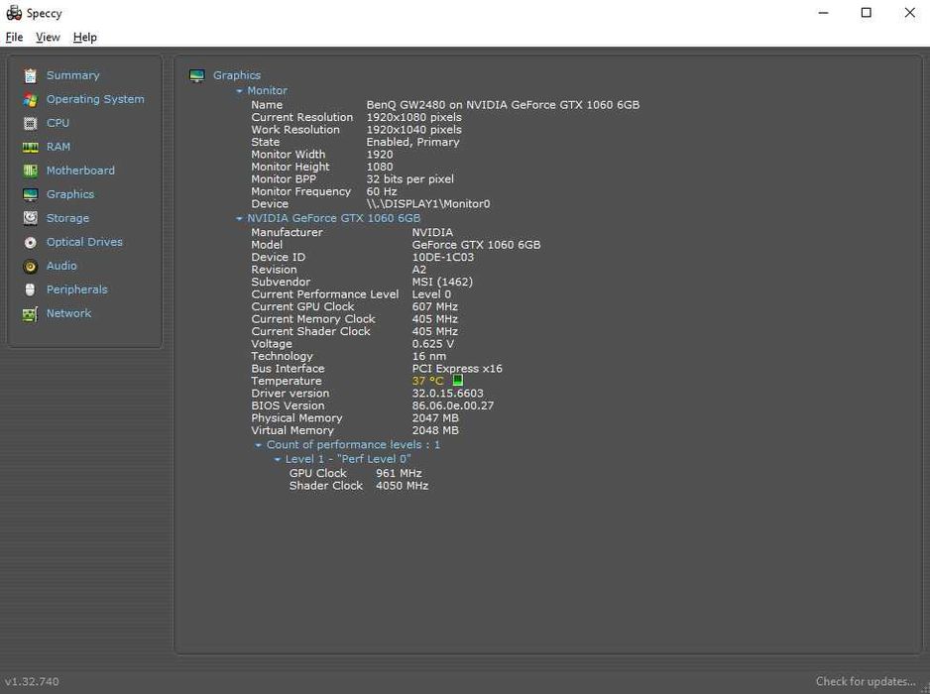Click the 2048 MB virtual memory value
Viewport: 930px width, 694px height.
435,430
